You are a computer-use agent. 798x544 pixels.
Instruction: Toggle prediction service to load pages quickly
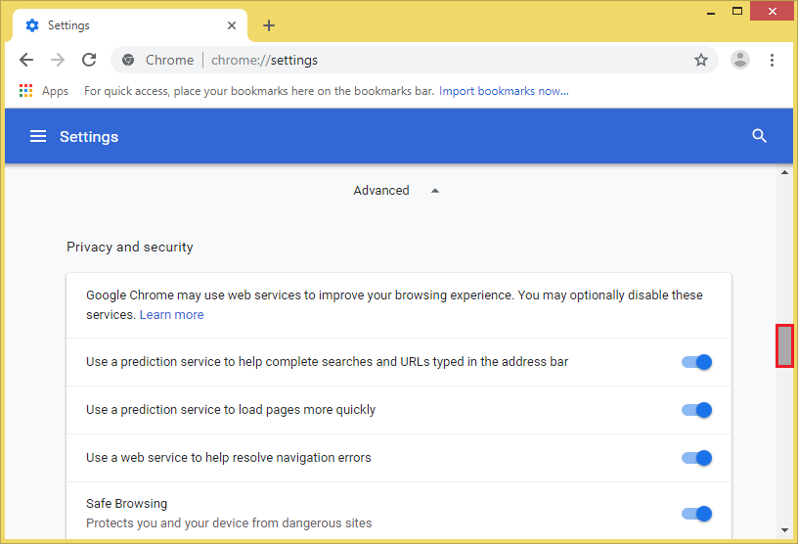click(696, 410)
